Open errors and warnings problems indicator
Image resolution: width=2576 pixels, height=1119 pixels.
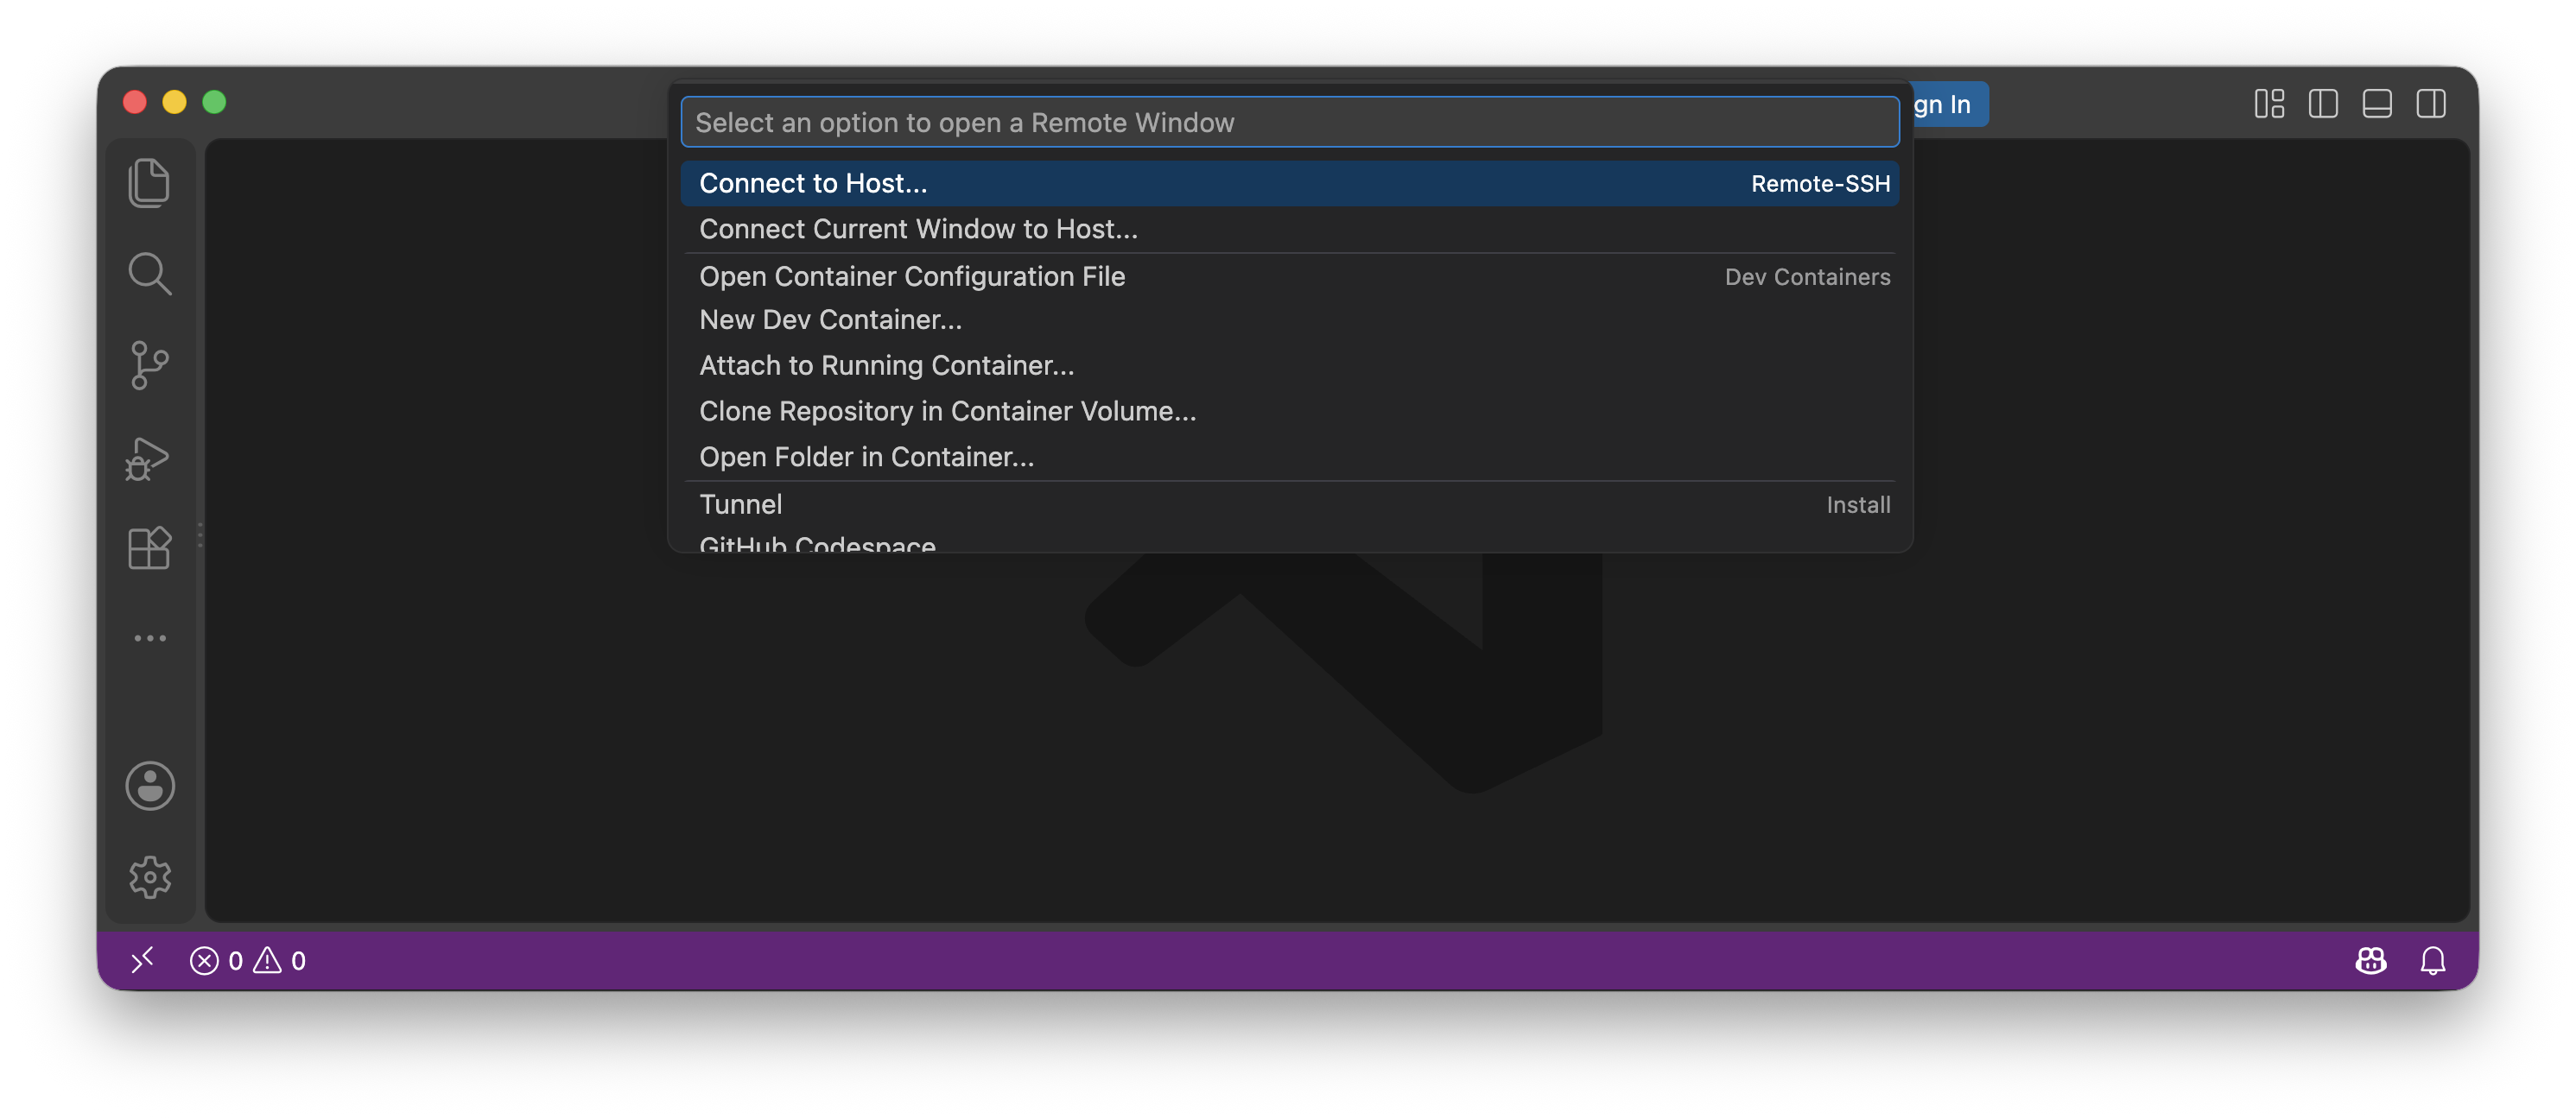pos(248,961)
